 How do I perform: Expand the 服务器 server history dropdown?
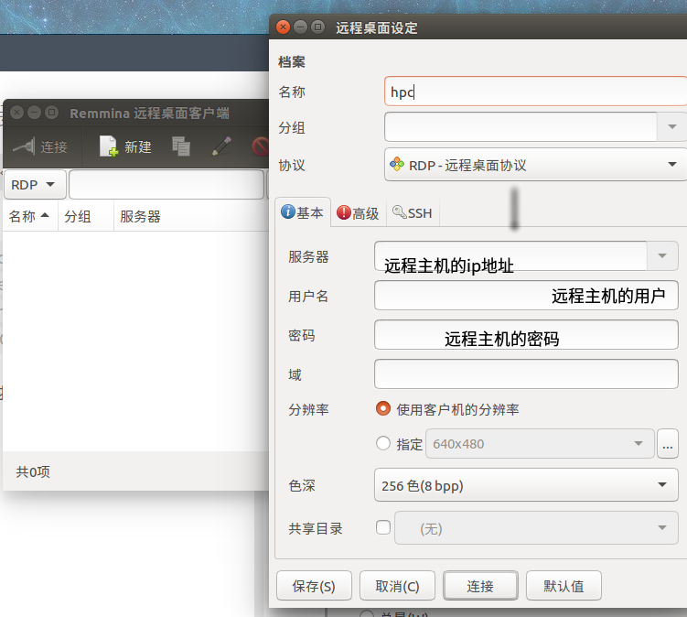[x=662, y=255]
